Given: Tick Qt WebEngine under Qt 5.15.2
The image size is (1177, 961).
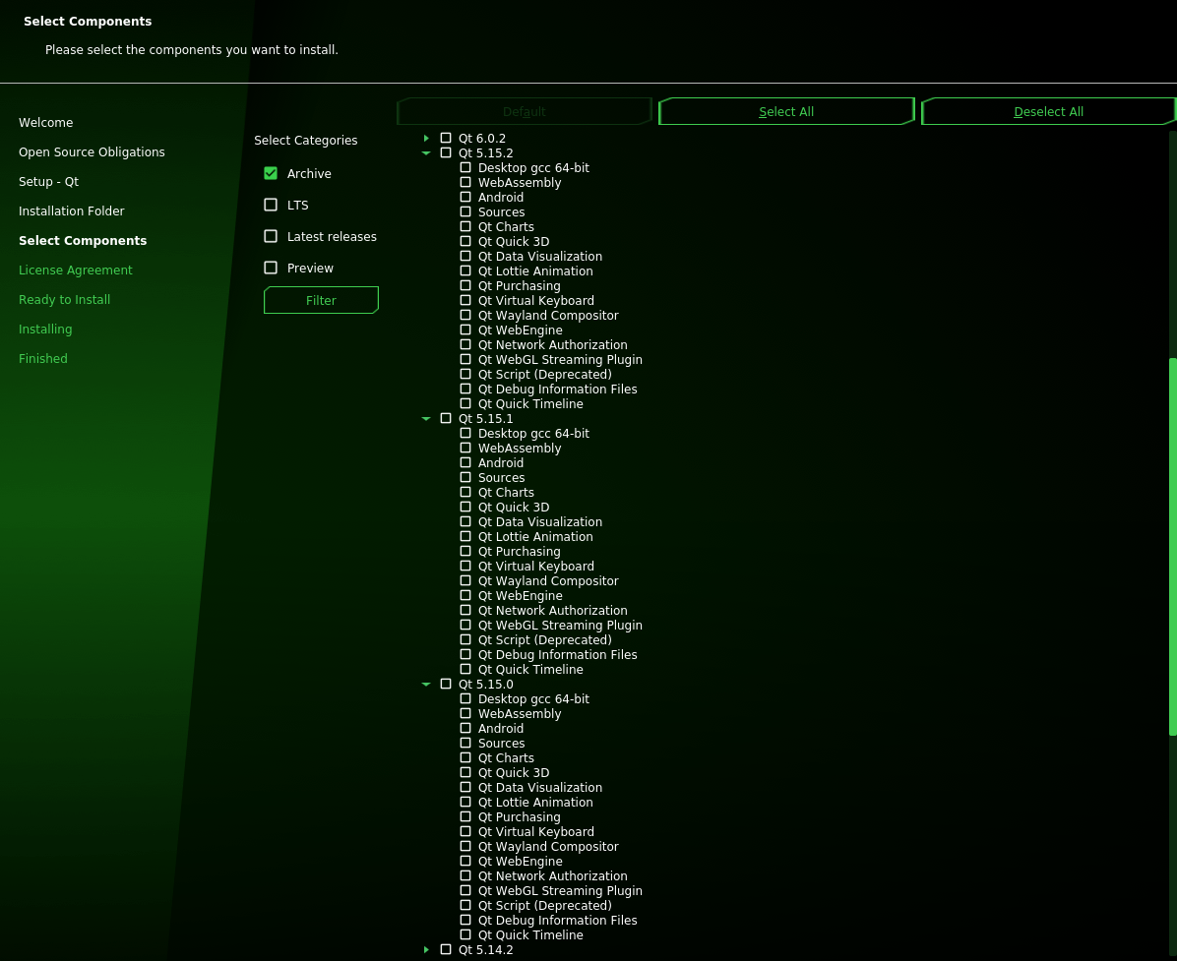Looking at the screenshot, I should tap(465, 330).
